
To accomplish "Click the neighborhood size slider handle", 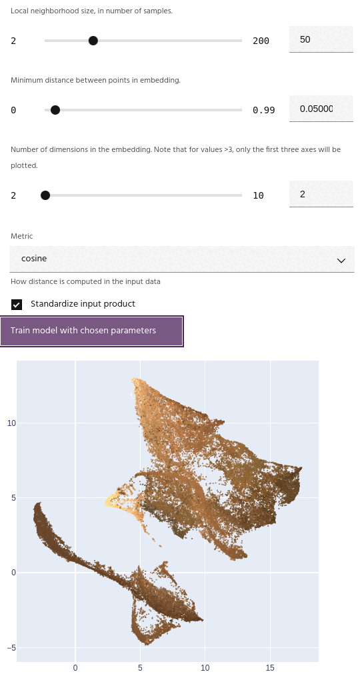I will tap(93, 41).
